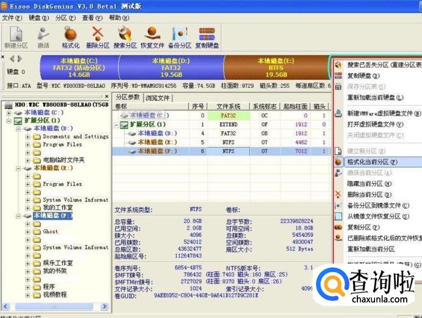Viewport: 422px width, 318px height.
Task: Choose 重新加载当前硬盘 from context menu
Action: pyautogui.click(x=378, y=98)
